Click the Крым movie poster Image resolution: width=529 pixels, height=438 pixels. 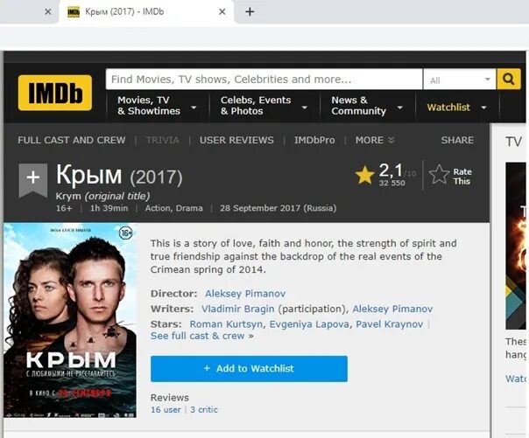[70, 320]
